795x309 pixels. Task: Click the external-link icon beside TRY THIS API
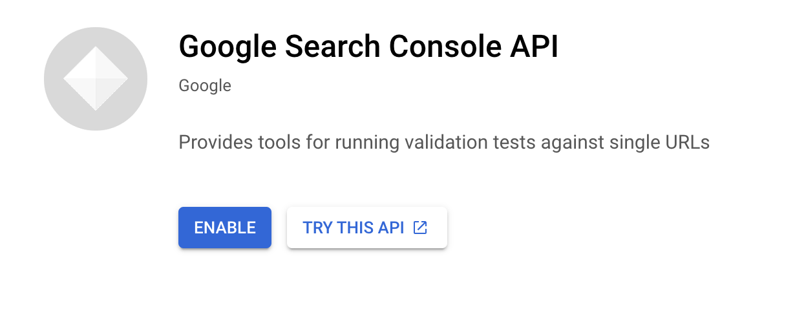[420, 228]
